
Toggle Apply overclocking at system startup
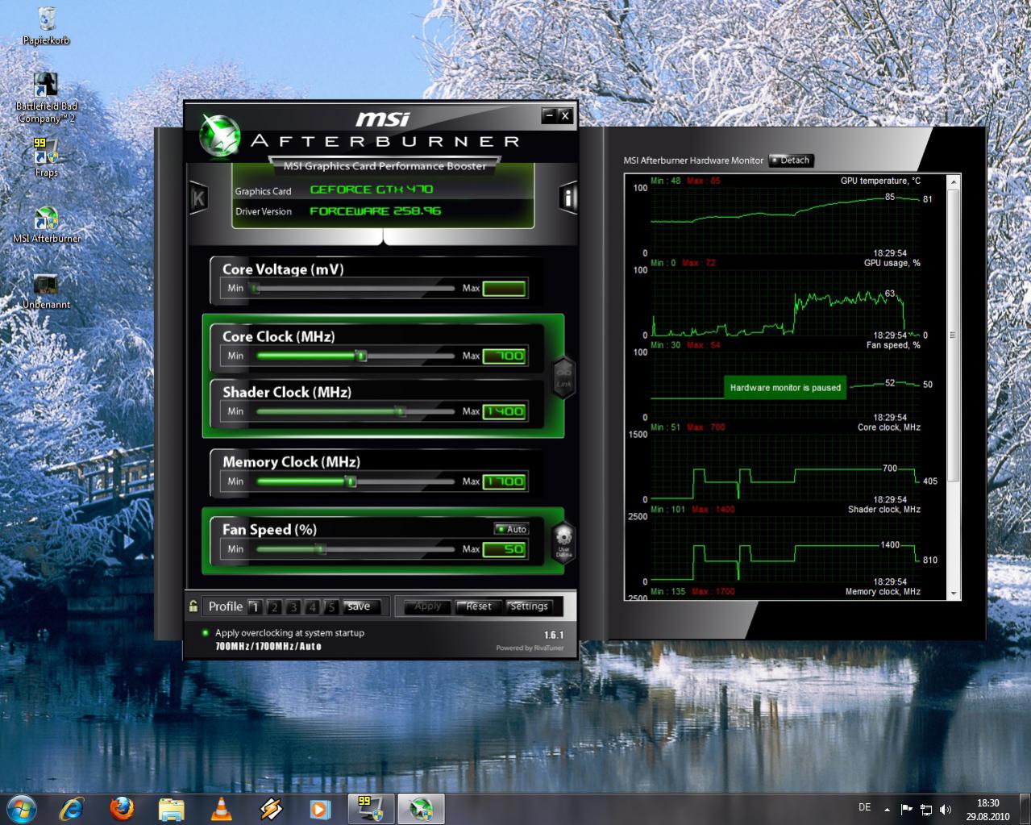[x=206, y=633]
